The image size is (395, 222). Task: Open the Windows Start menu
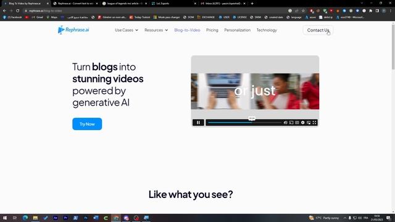5,218
